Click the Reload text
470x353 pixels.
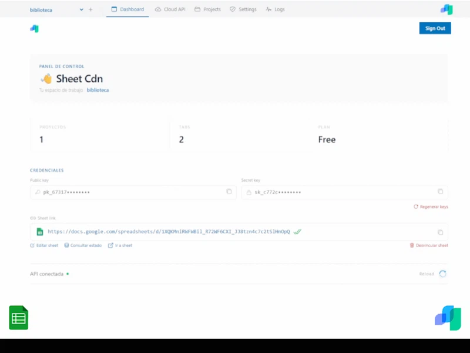click(427, 274)
